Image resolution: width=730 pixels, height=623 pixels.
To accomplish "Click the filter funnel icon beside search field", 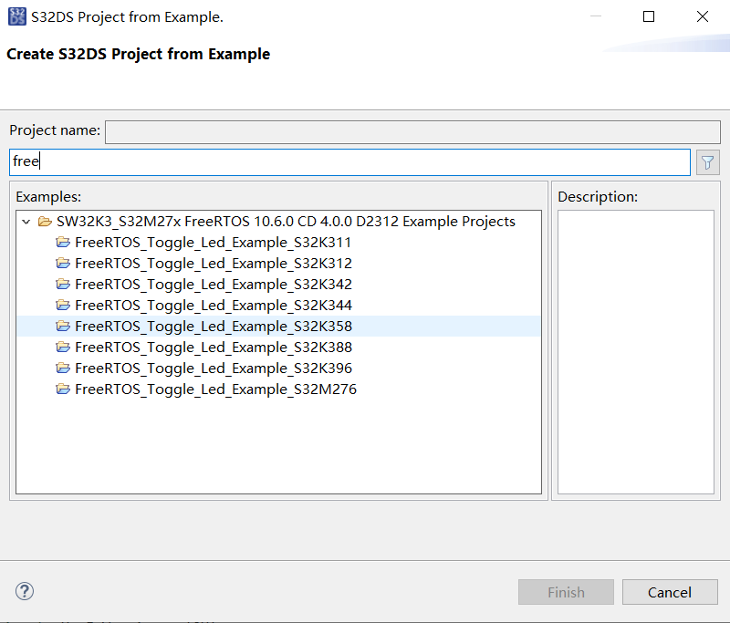I will 707,161.
